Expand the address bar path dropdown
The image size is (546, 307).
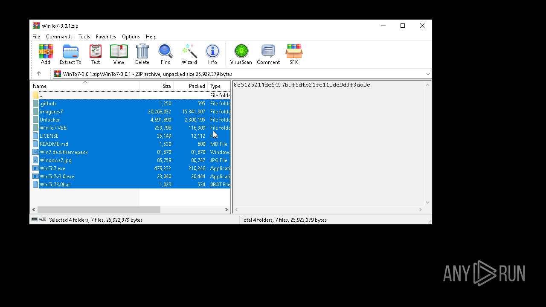click(x=428, y=74)
